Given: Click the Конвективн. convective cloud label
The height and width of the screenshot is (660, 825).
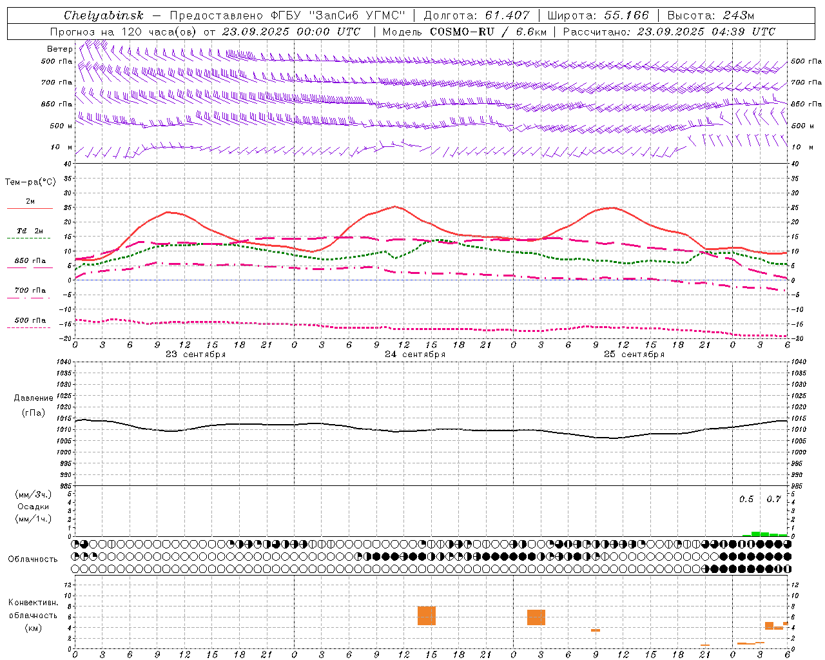Looking at the screenshot, I should click(x=34, y=603).
